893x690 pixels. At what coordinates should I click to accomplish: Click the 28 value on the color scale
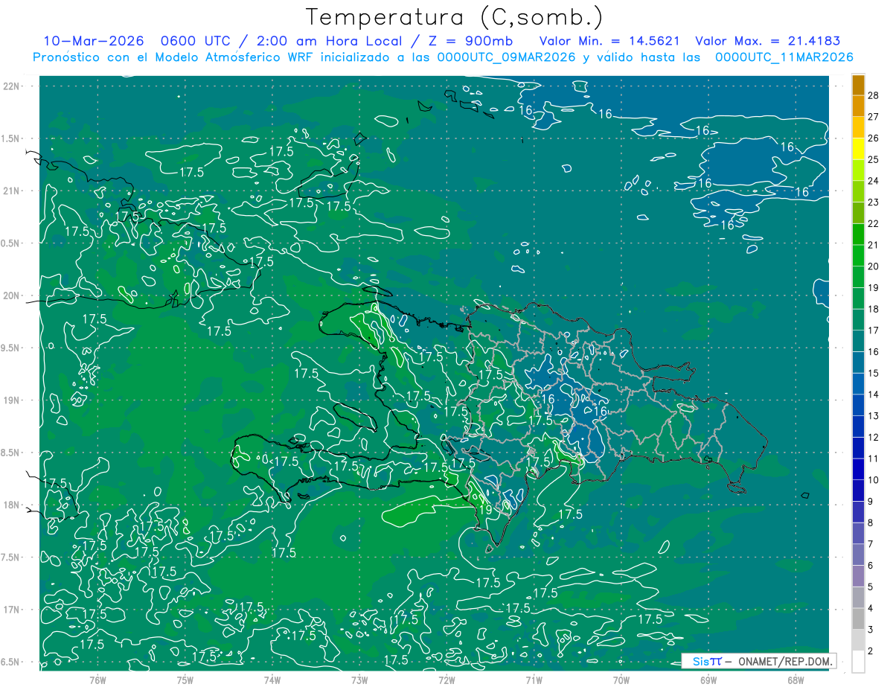(874, 95)
